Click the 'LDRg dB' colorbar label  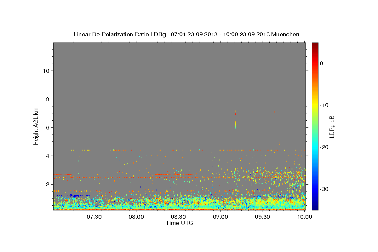point(332,126)
